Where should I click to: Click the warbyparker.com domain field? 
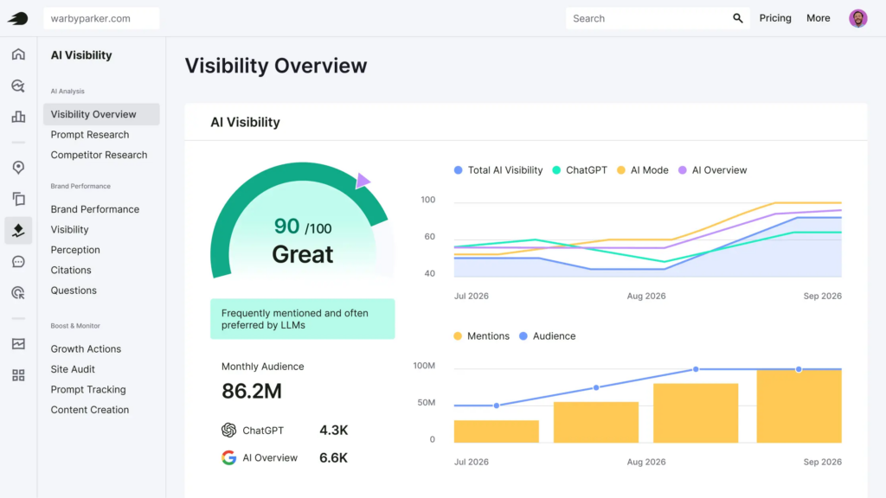point(101,18)
